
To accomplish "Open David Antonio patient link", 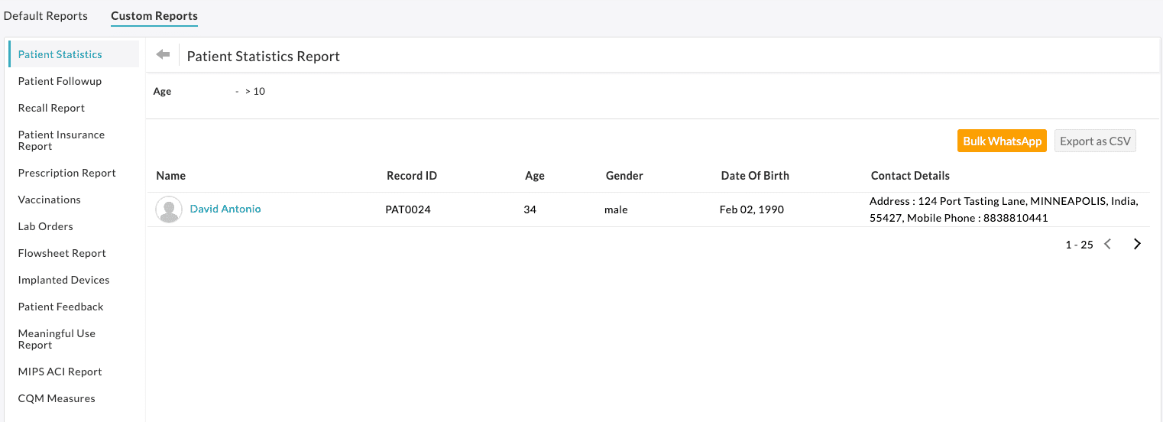I will (x=225, y=209).
